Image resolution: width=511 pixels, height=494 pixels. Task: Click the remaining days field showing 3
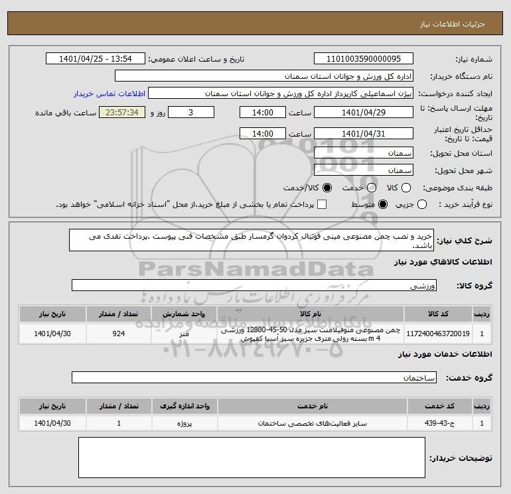click(x=191, y=113)
